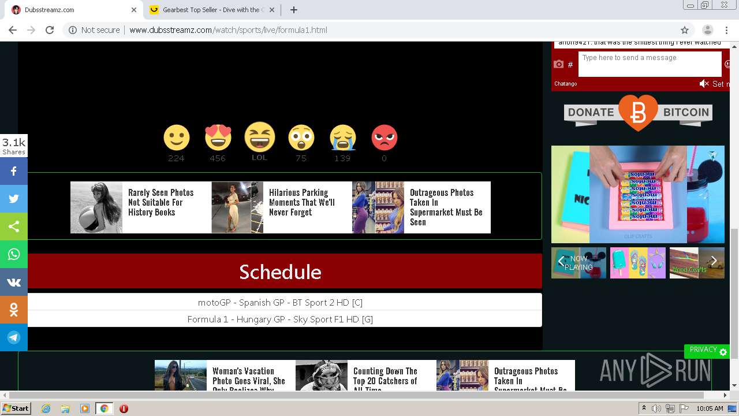Image resolution: width=739 pixels, height=416 pixels.
Task: Open Formula 1 Hungary GP Sky Sport stream
Action: coord(280,319)
